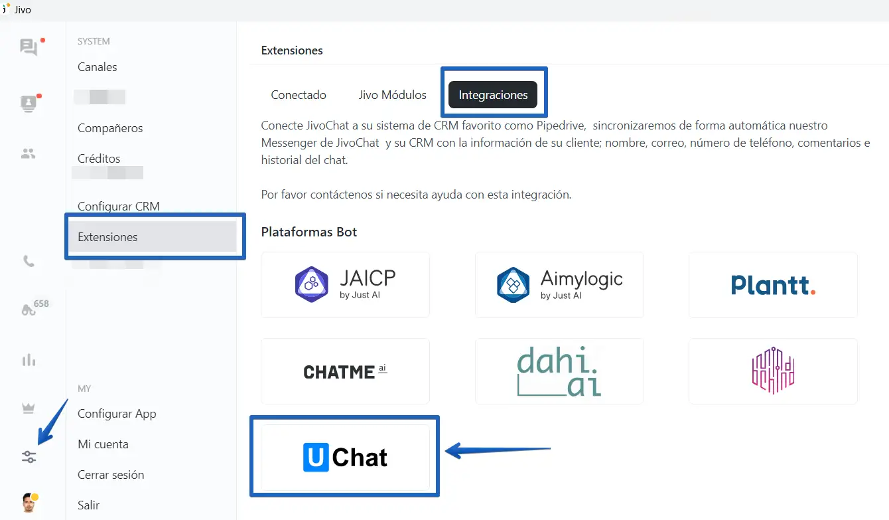The width and height of the screenshot is (889, 520).
Task: Open Créditos in the sidebar
Action: click(x=99, y=159)
